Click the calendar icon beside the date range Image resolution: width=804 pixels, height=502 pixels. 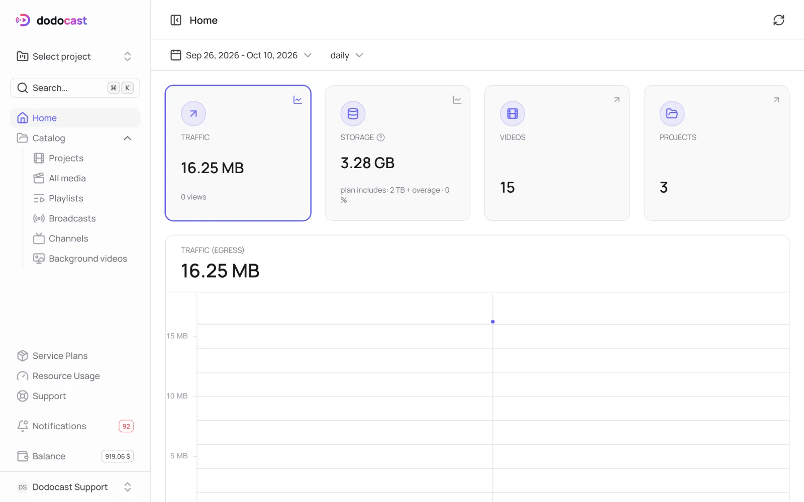pyautogui.click(x=176, y=55)
